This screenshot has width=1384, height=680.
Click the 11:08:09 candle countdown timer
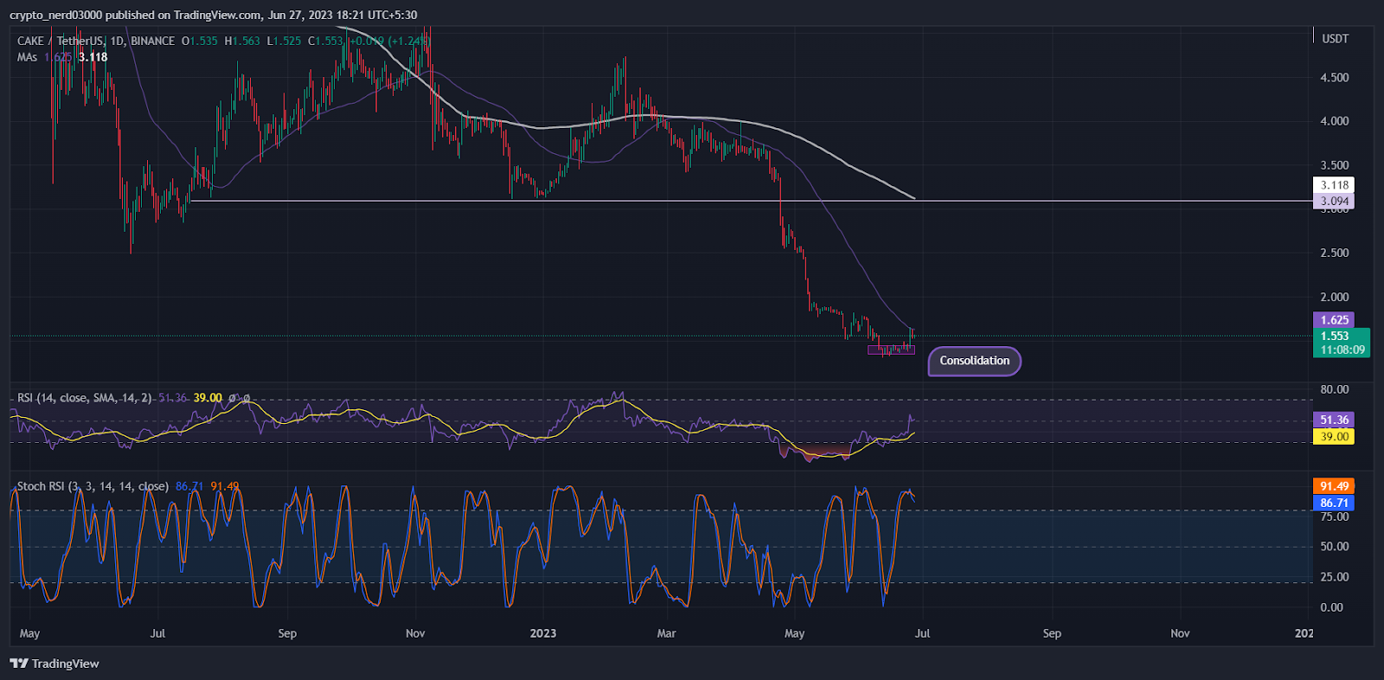pyautogui.click(x=1342, y=350)
